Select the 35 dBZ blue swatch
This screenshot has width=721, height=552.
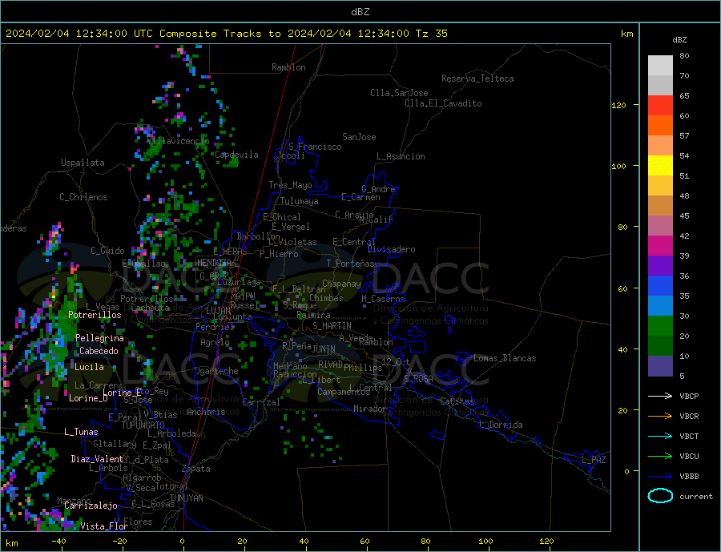point(660,286)
